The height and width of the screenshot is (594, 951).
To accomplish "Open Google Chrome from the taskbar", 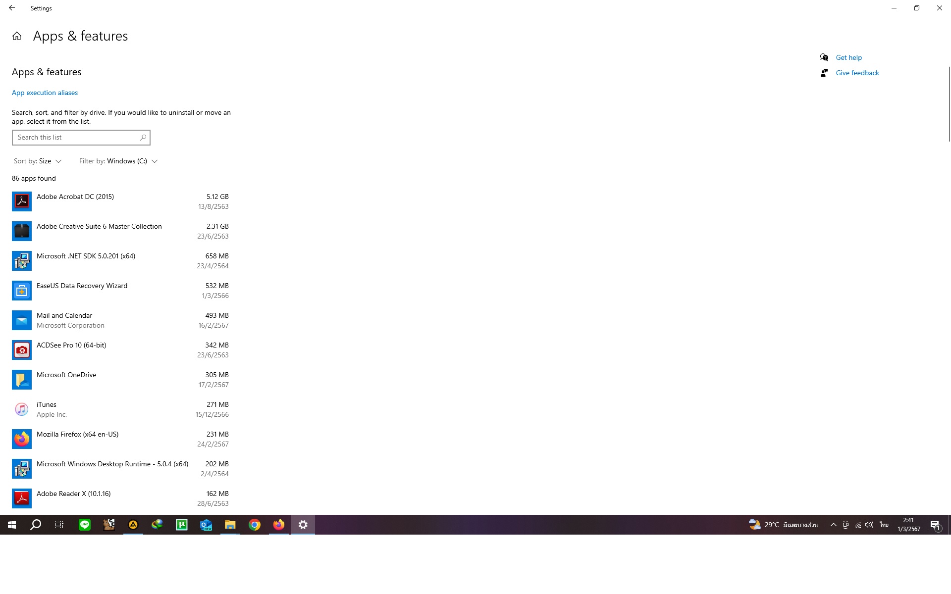I will (255, 525).
